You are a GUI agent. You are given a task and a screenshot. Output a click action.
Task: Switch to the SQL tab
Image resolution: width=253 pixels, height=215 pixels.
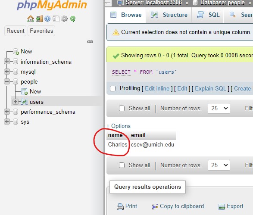[208, 15]
